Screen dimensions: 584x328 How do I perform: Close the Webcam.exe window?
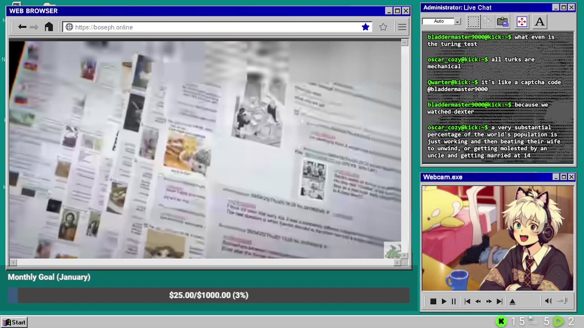tap(571, 177)
